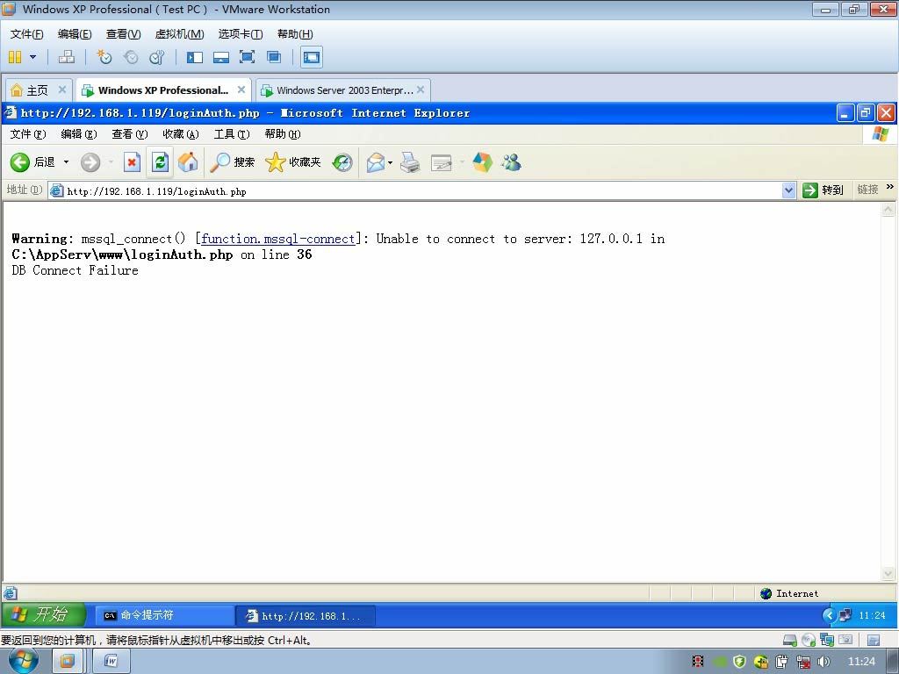Screen dimensions: 899x674
Task: Open Windows Messenger icon in IE toolbar
Action: 511,162
